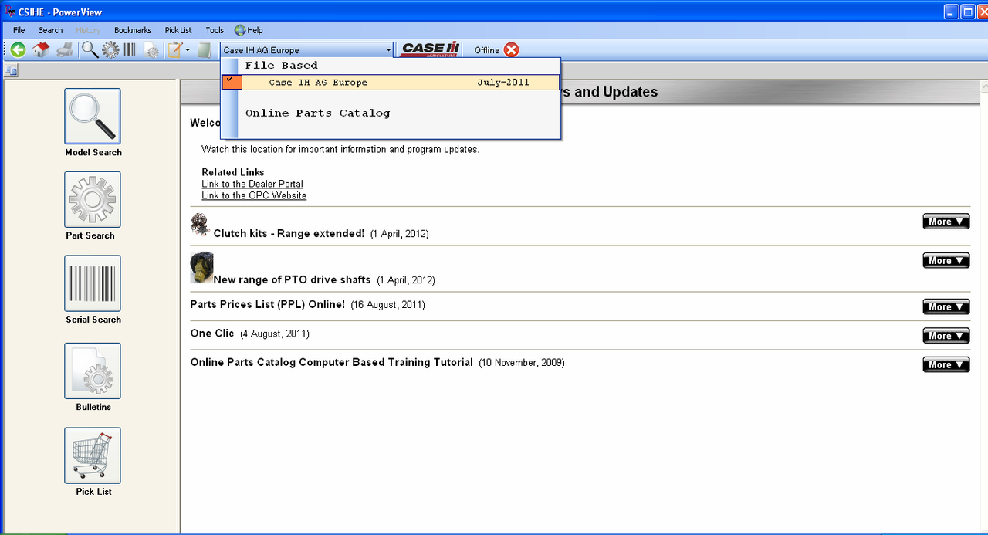Viewport: 988px width, 535px height.
Task: Open bulletins from toolbar document-gear icon
Action: click(151, 50)
